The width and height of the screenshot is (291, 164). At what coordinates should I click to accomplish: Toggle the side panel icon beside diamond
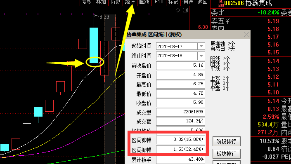185,10
